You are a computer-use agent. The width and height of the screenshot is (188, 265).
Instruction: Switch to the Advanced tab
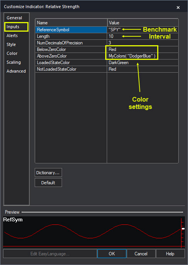[16, 71]
